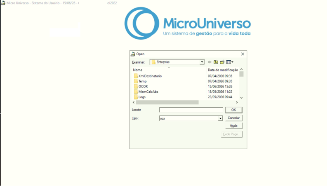Click the Cancelar button
The width and height of the screenshot is (330, 186).
pyautogui.click(x=233, y=118)
